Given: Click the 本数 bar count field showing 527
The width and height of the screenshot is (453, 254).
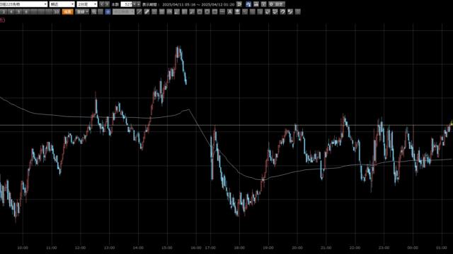Looking at the screenshot, I should click(127, 4).
